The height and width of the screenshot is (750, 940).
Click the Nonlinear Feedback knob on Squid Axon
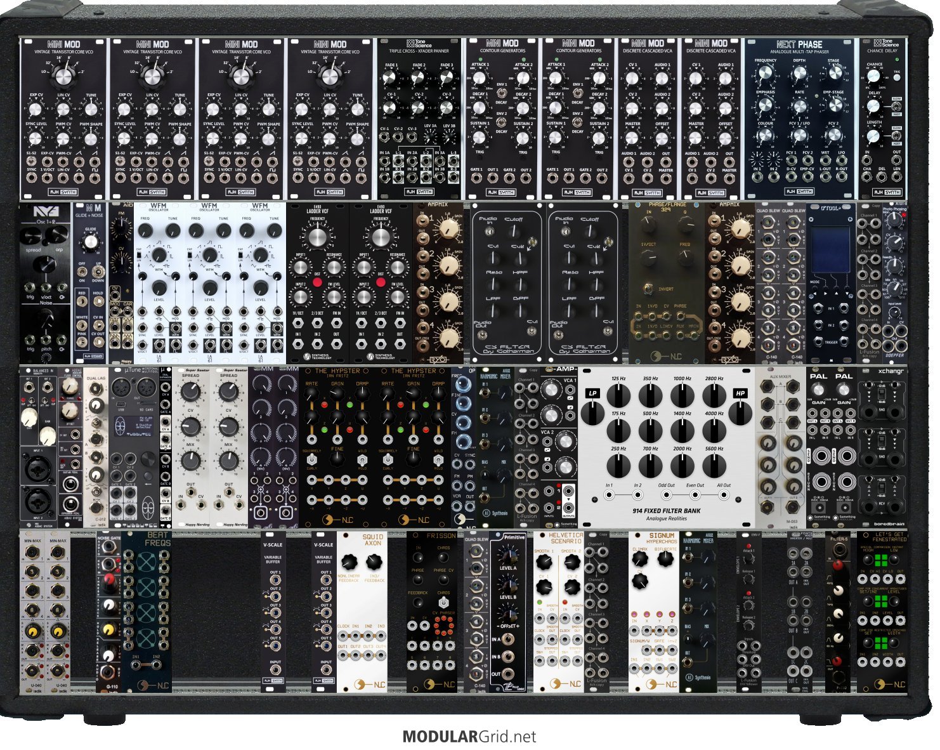pos(349,562)
